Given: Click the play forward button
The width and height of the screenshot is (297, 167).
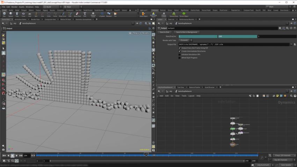Looking at the screenshot, I should (x=16, y=155).
